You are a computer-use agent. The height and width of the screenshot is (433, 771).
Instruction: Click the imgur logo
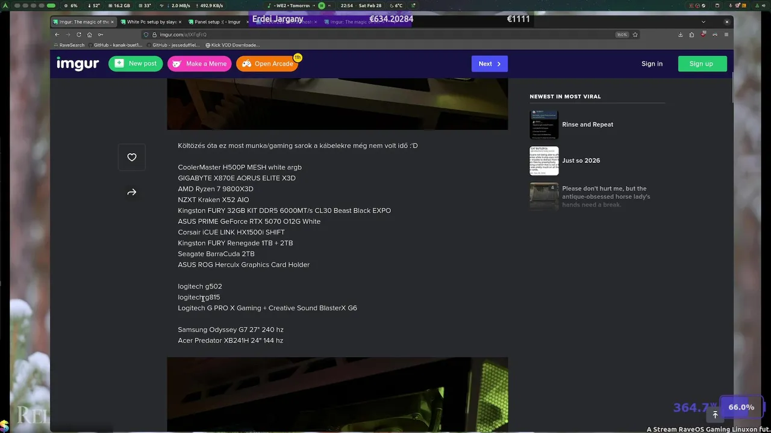click(x=78, y=64)
